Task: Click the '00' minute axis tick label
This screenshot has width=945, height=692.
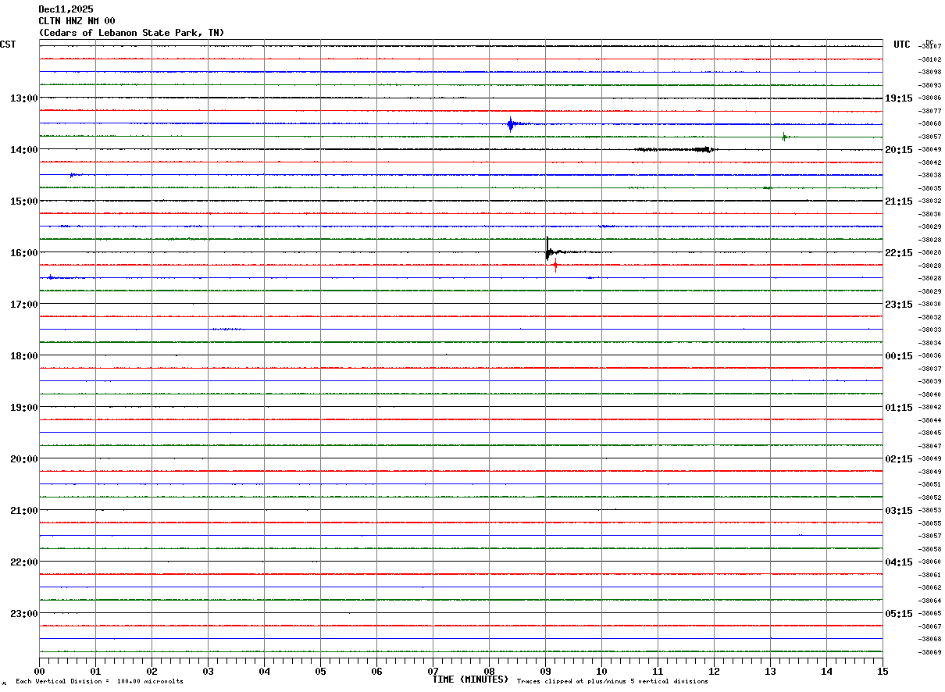Action: coord(39,671)
